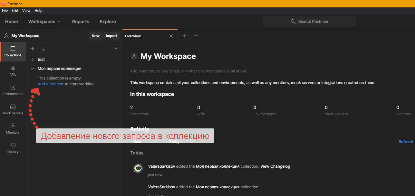Open the Monitors sidebar section

[x=13, y=129]
